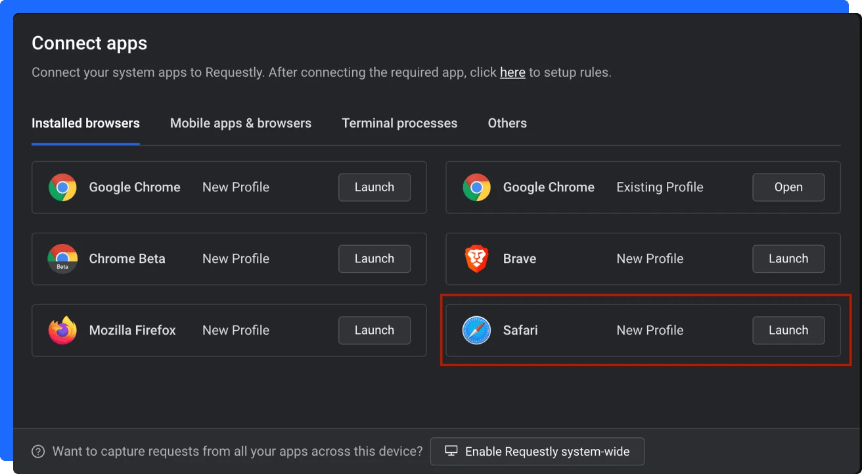Click the Safari compass icon
The width and height of the screenshot is (862, 474).
[476, 330]
